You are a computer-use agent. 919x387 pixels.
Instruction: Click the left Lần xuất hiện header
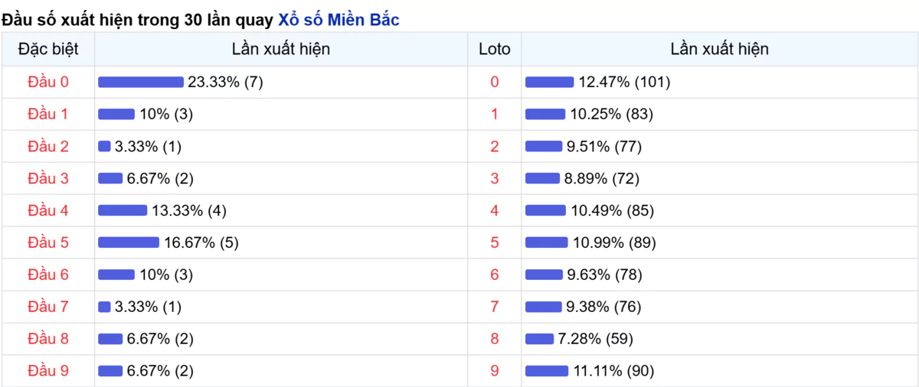click(281, 49)
